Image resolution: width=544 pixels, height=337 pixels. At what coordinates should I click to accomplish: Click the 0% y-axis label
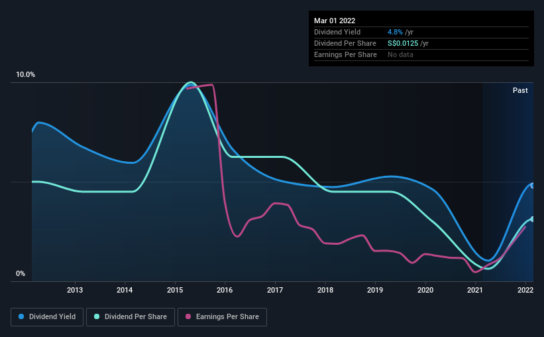(x=21, y=274)
